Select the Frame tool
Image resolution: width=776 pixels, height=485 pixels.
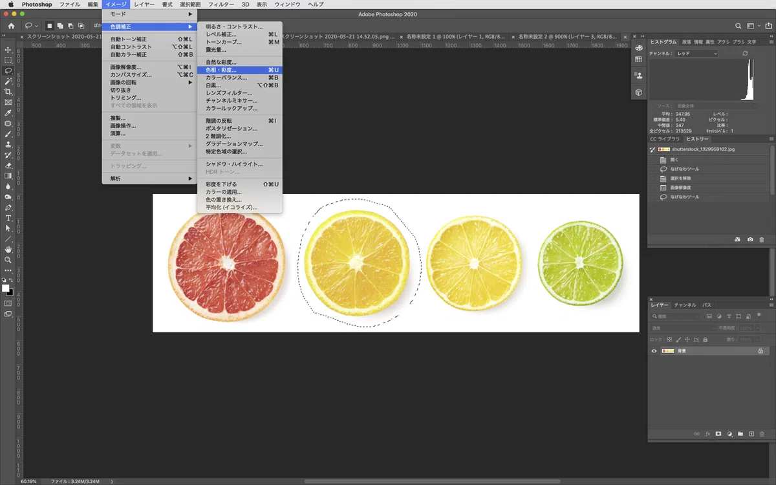(8, 102)
